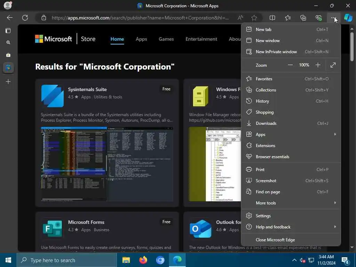Click Outlook app icon
Viewport: 356px width, 267px height.
pos(201,229)
